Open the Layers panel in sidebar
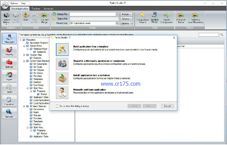This screenshot has height=145, width=227. tap(9, 76)
